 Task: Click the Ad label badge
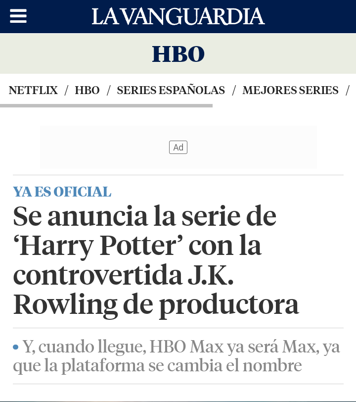(x=178, y=148)
